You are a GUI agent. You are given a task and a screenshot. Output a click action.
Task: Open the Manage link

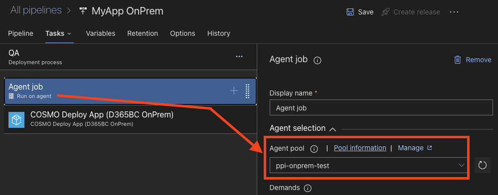411,148
